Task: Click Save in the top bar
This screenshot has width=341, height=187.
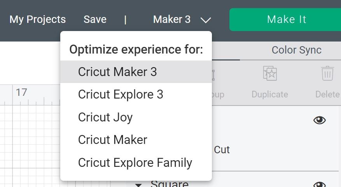Action: pyautogui.click(x=95, y=19)
